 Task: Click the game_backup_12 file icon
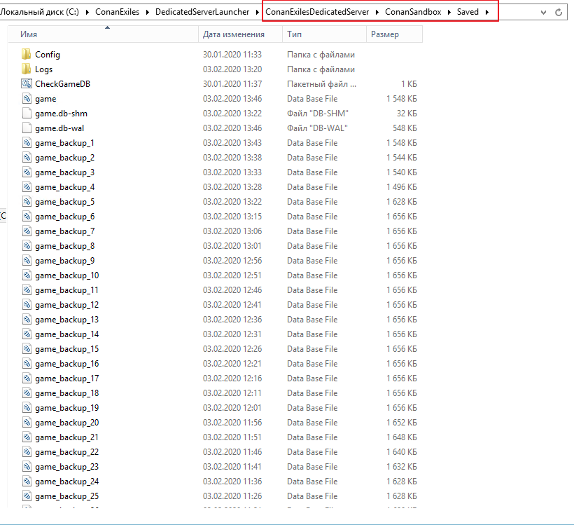tap(27, 305)
